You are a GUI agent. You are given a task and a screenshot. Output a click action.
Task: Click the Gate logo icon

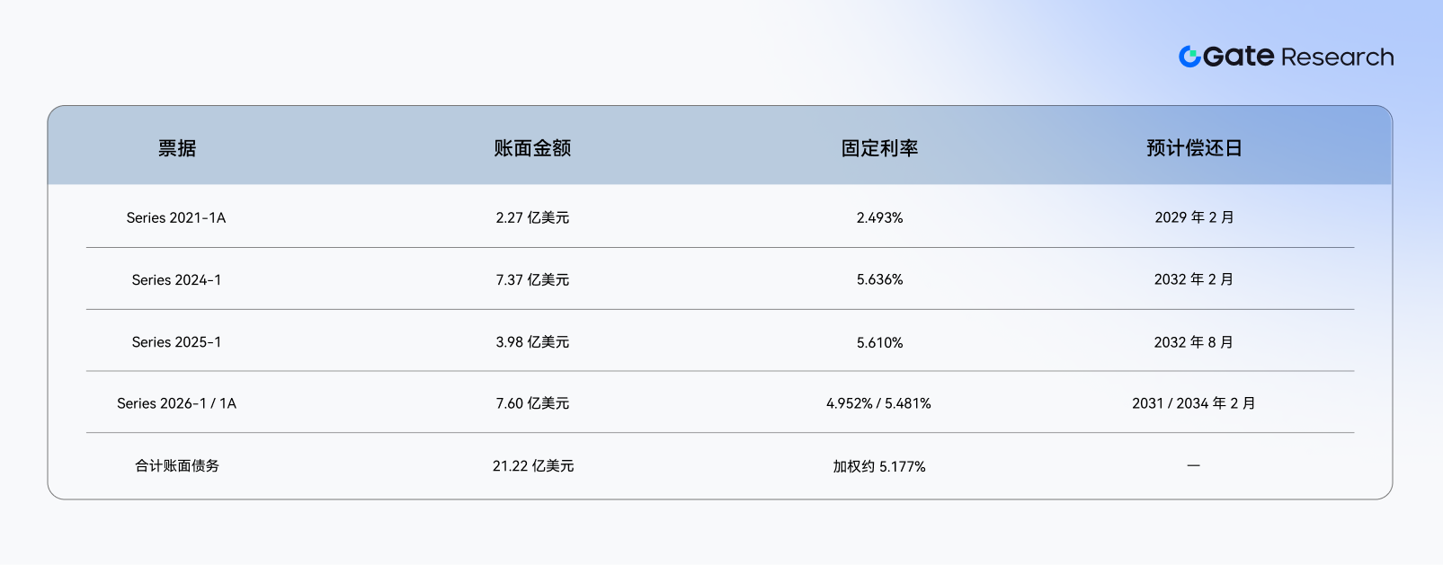coord(1189,57)
